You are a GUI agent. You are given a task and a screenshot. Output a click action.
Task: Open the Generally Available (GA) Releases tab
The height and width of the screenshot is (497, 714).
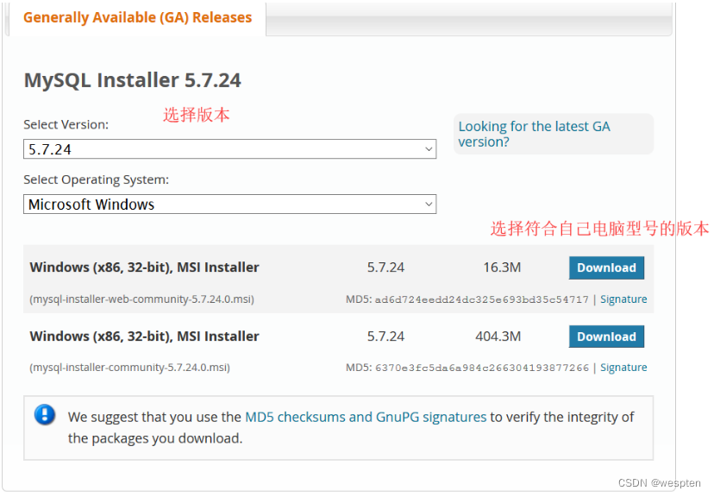pos(137,18)
